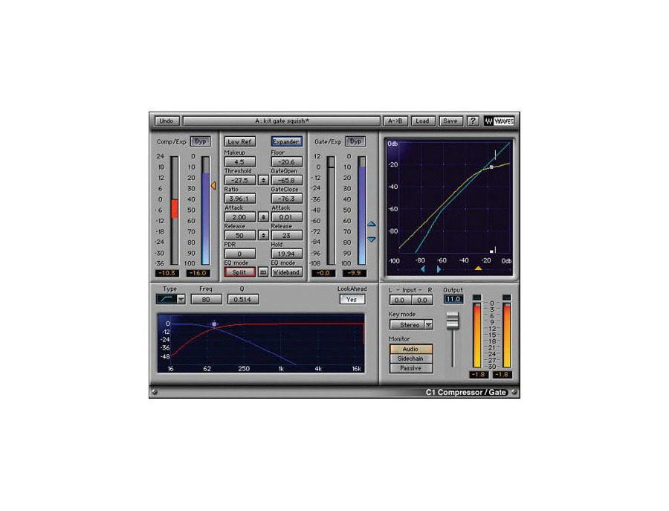Select the purple EQ frequency node

click(x=214, y=324)
